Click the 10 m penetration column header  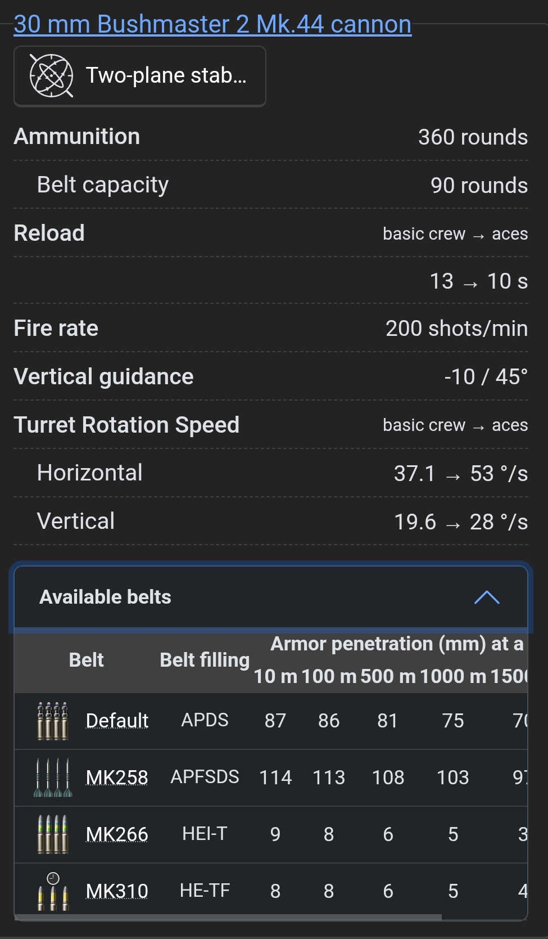275,676
